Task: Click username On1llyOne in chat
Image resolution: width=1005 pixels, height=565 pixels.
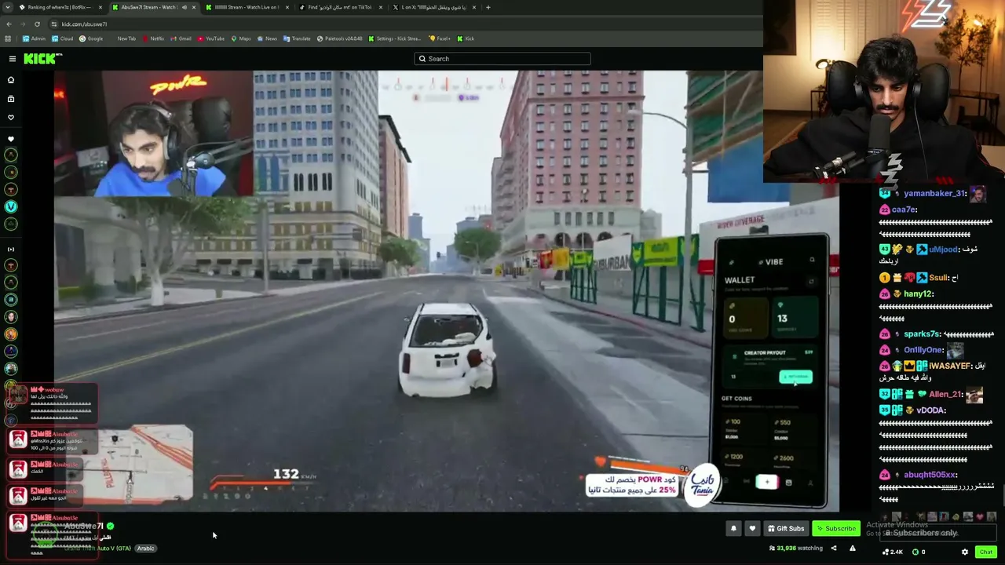Action: [x=923, y=350]
